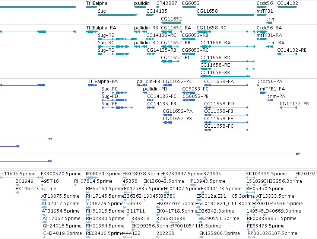Viewport: 317px width, 239px height.
Task: Select transcript Sug-RE
Action: [x=118, y=39]
